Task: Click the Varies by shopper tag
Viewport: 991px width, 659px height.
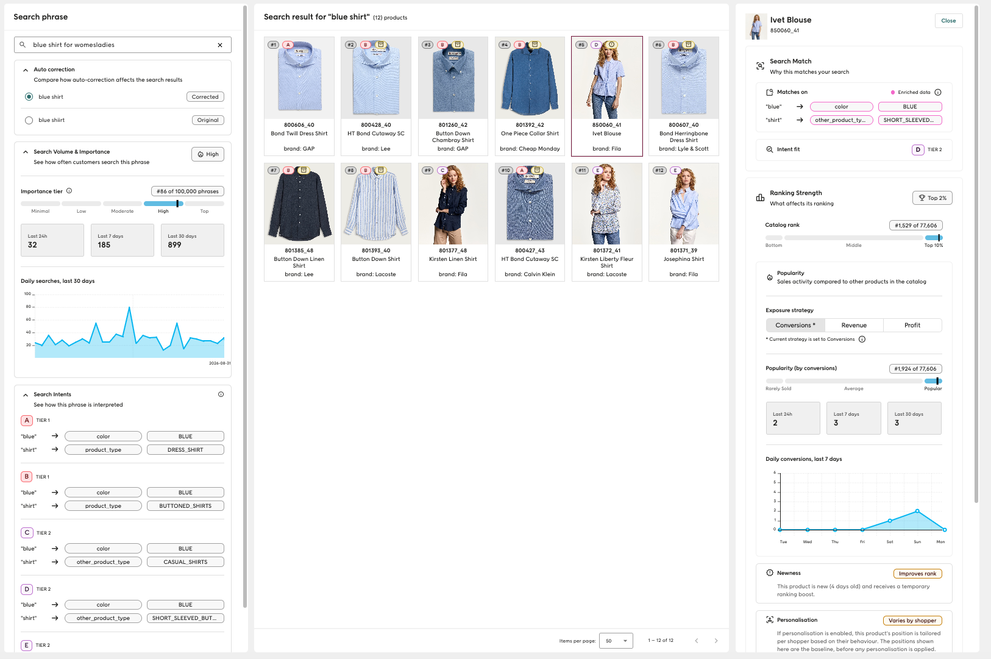Action: (x=912, y=621)
